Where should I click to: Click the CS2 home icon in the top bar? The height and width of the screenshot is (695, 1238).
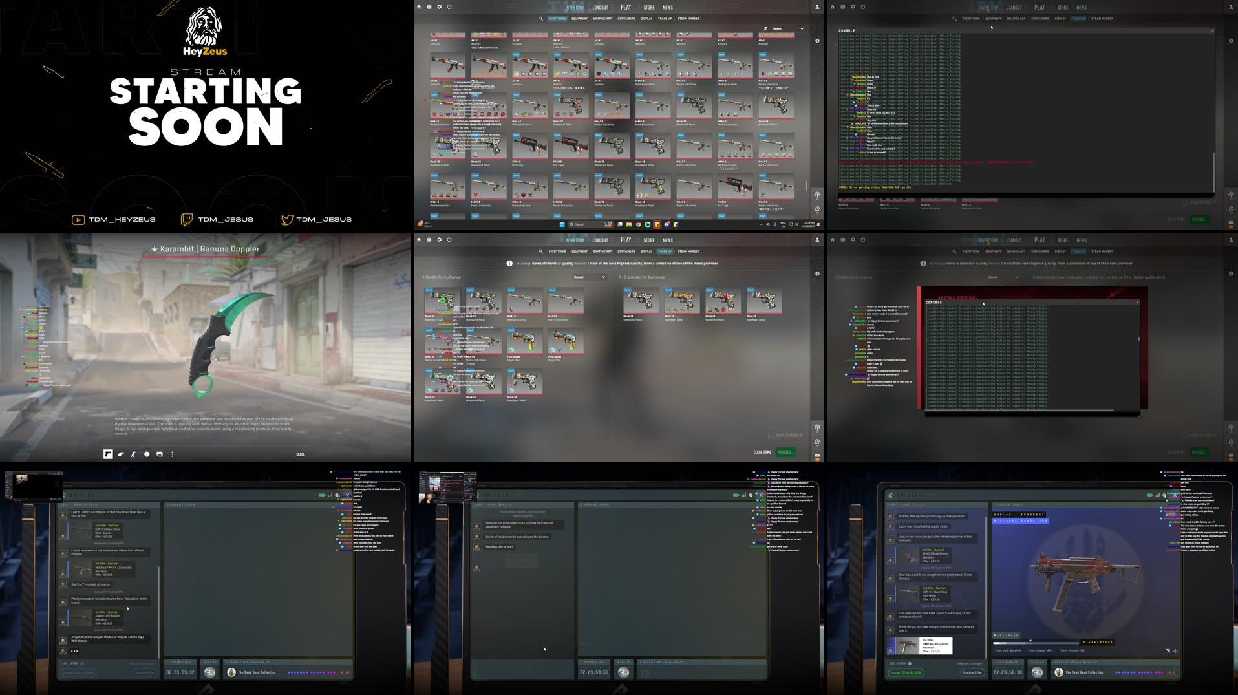coord(419,7)
